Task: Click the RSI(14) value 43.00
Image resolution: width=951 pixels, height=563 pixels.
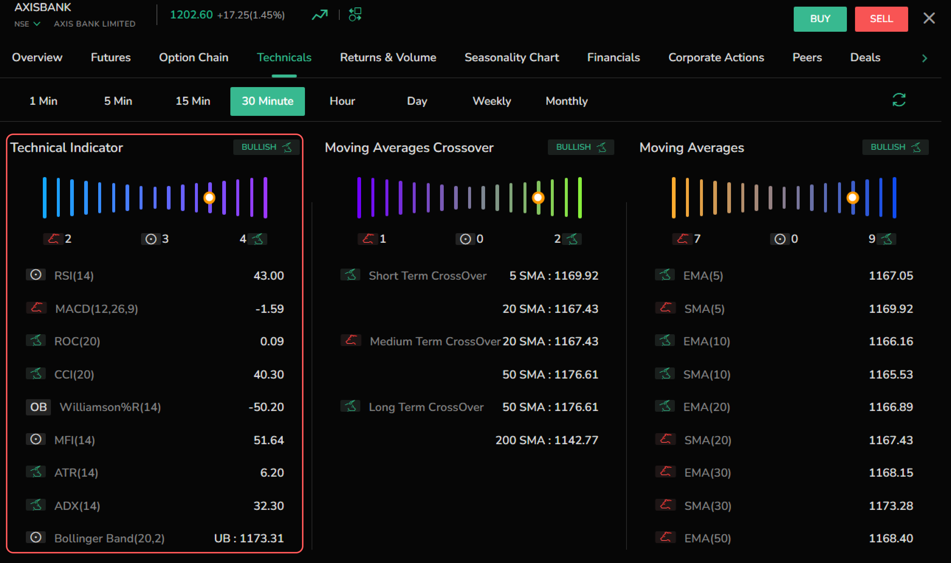Action: pos(268,276)
